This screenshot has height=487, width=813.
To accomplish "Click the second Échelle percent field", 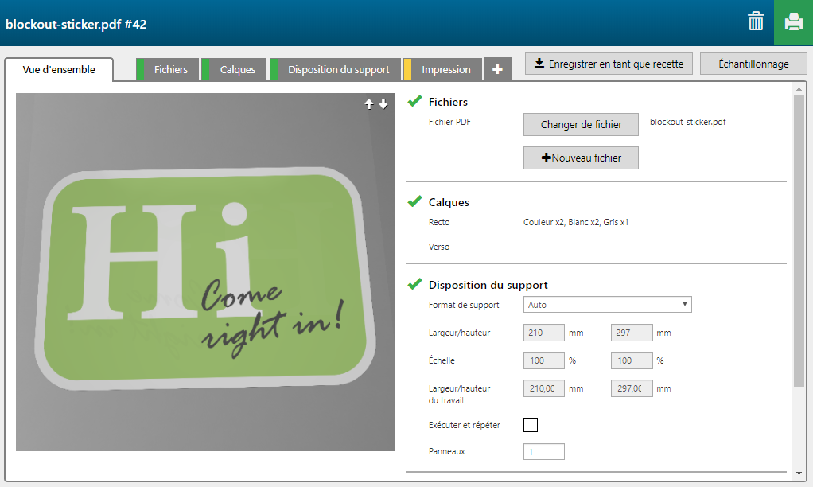I will [632, 360].
